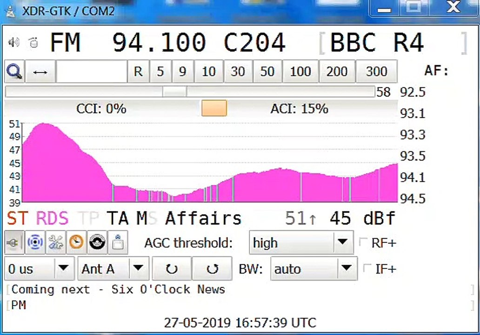
Task: Click the XDR-GTK title bar app icon
Action: (x=11, y=11)
